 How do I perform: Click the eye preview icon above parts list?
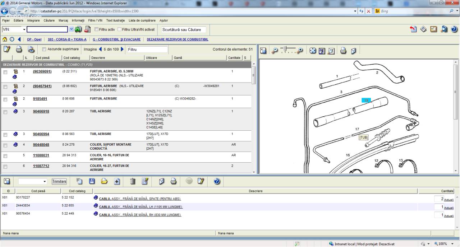[31, 49]
